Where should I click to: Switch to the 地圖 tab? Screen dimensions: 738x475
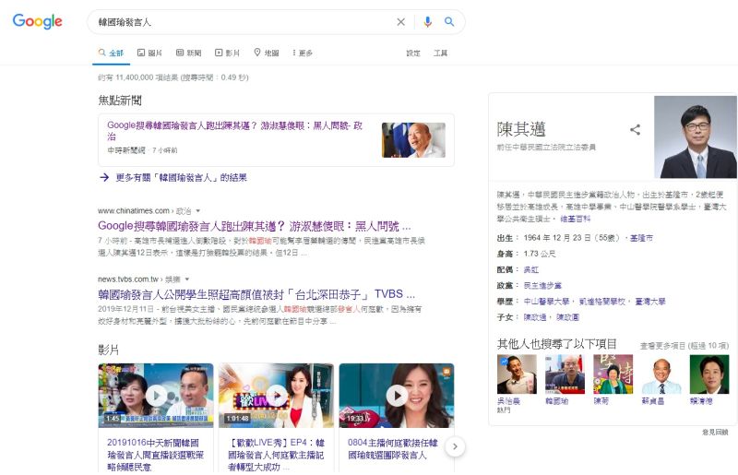coord(267,53)
